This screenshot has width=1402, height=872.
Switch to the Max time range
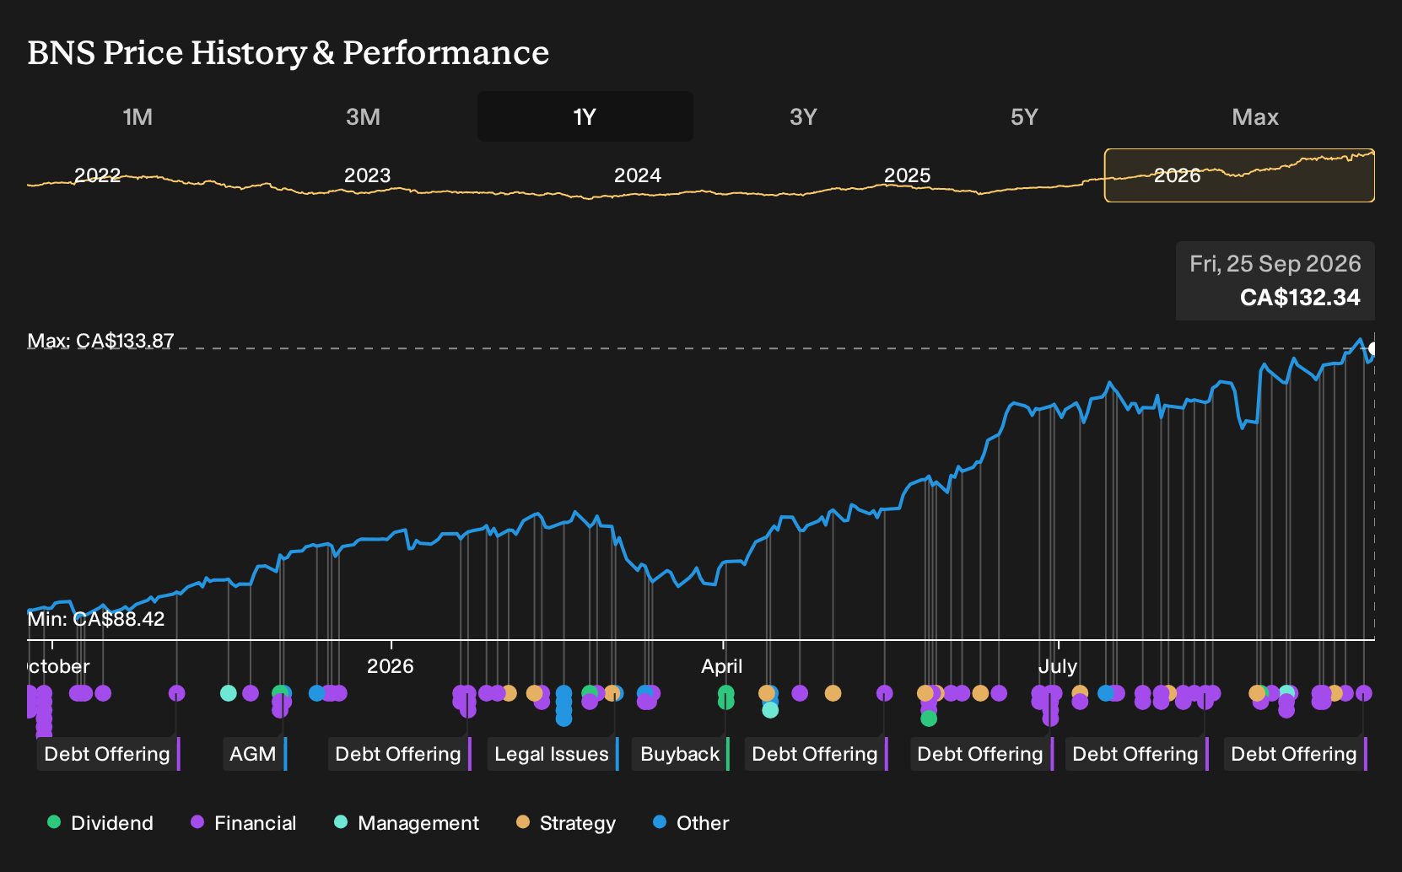point(1255,116)
